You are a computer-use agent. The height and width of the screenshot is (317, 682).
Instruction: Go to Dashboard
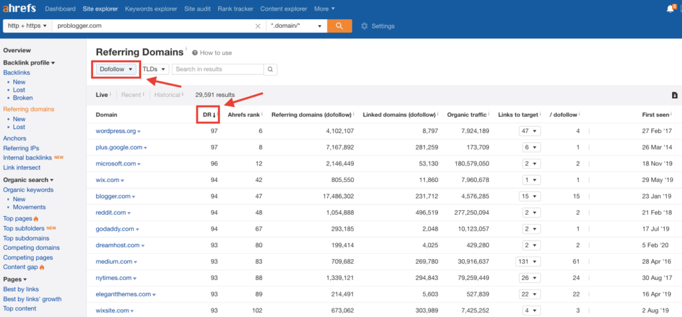60,9
